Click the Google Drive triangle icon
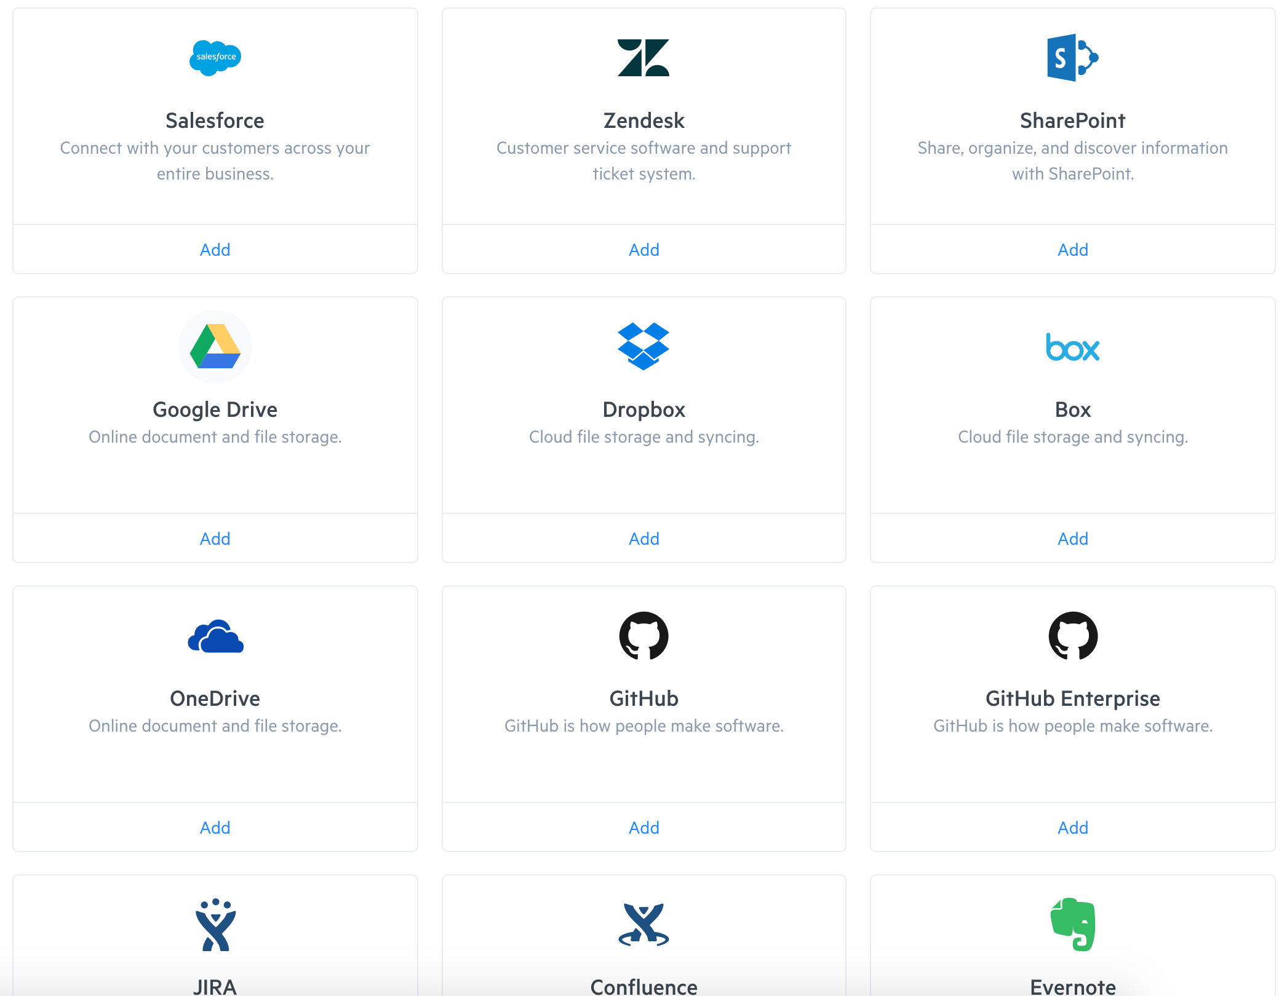The width and height of the screenshot is (1287, 996). (x=215, y=347)
